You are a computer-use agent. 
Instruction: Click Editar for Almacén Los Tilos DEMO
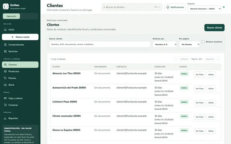[x=211, y=75]
